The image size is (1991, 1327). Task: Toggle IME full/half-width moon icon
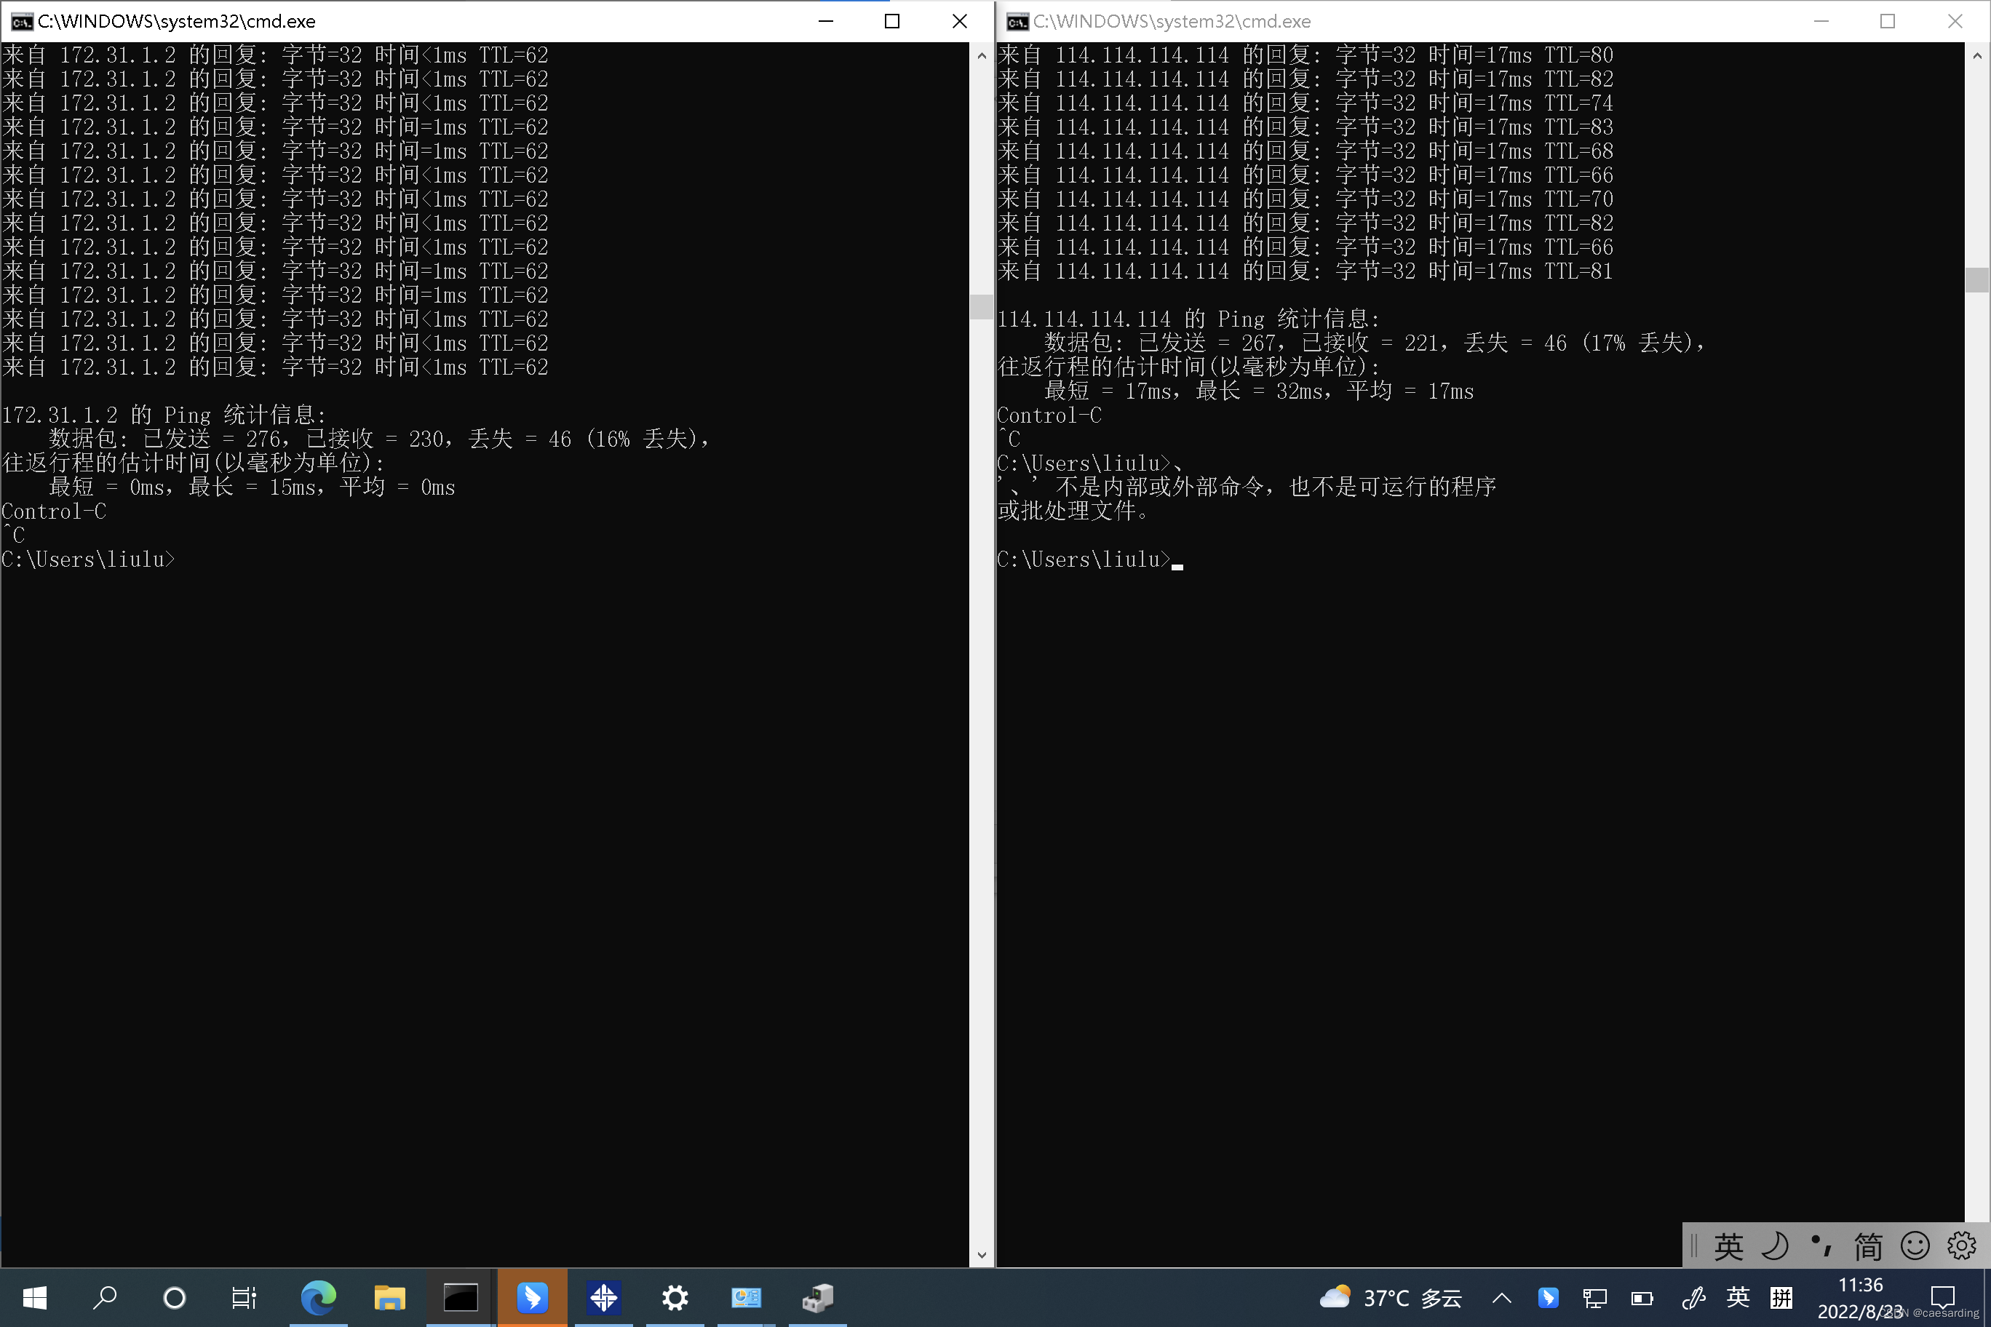click(x=1775, y=1246)
